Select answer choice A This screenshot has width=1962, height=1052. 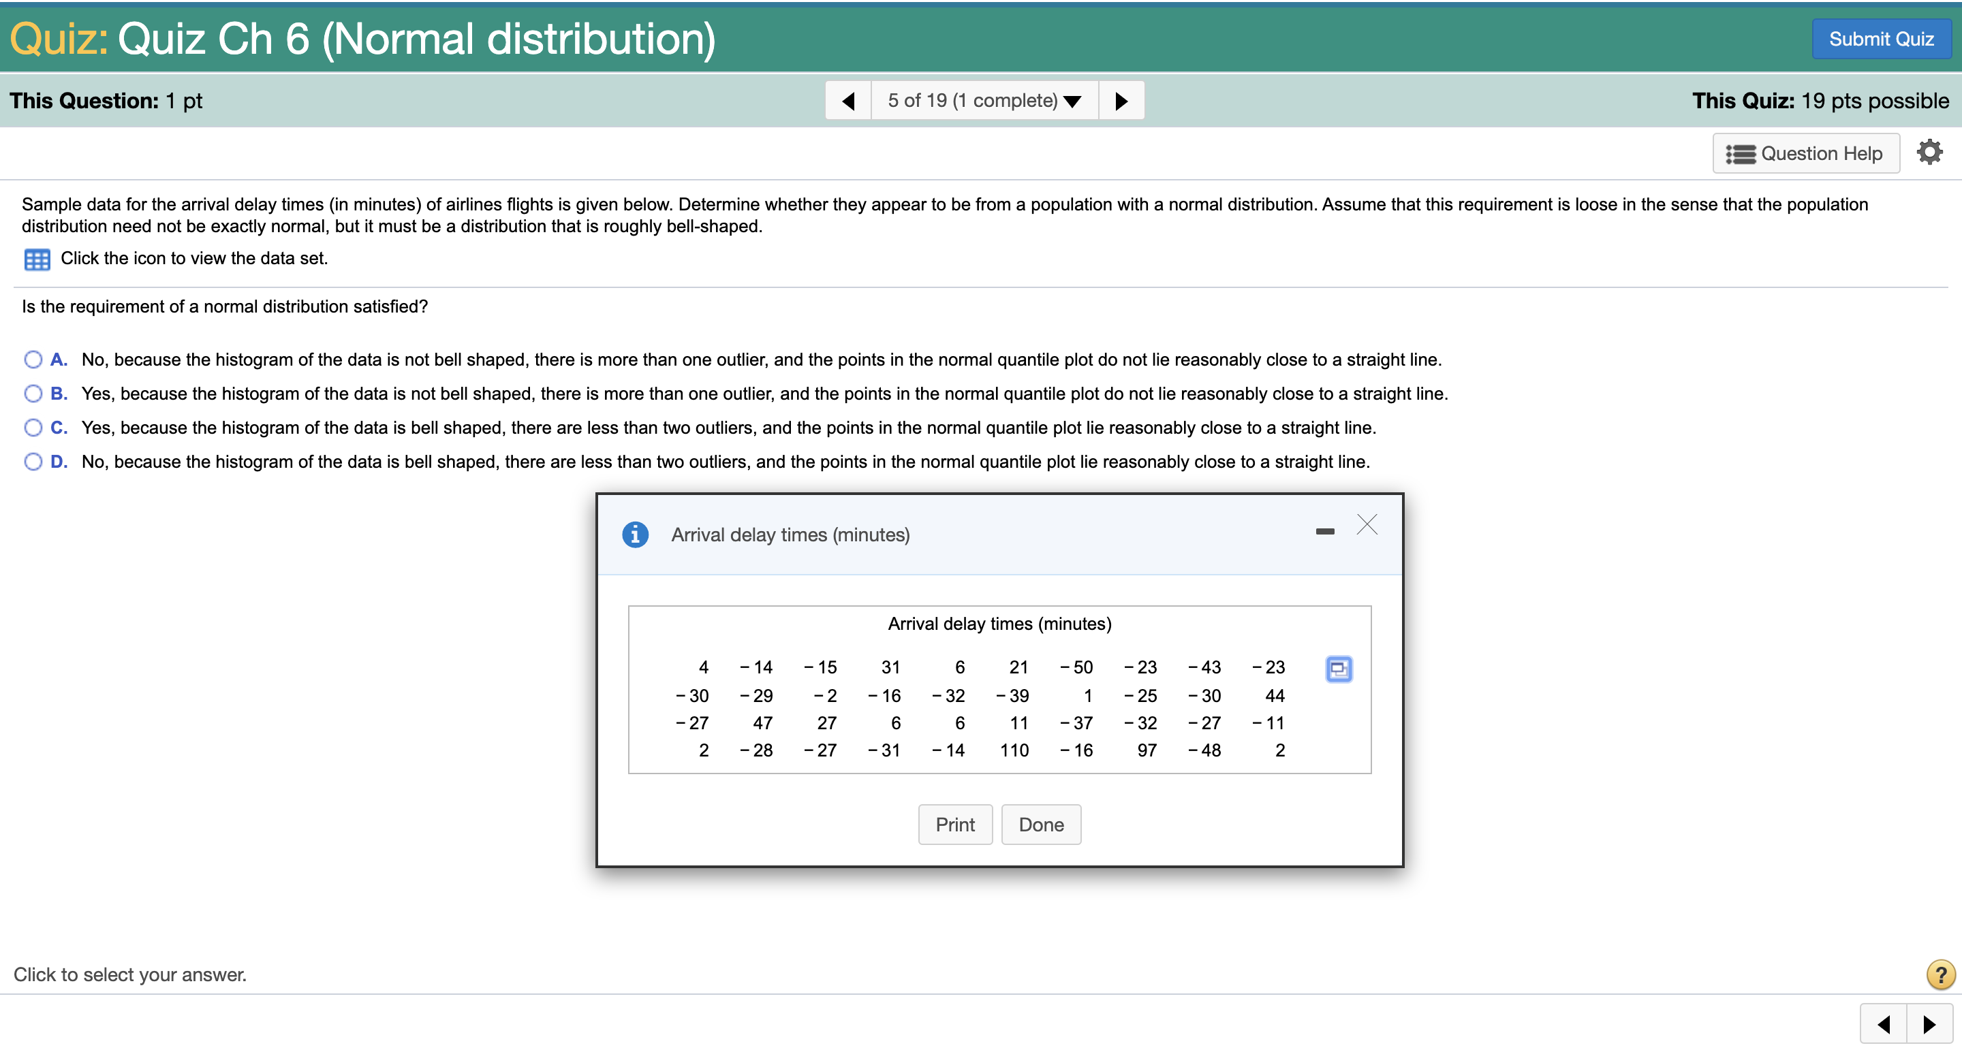[x=33, y=359]
